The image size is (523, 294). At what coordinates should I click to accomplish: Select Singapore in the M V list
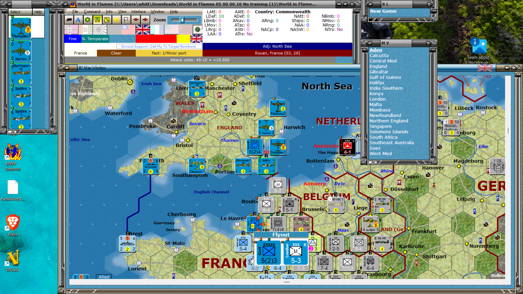(380, 126)
